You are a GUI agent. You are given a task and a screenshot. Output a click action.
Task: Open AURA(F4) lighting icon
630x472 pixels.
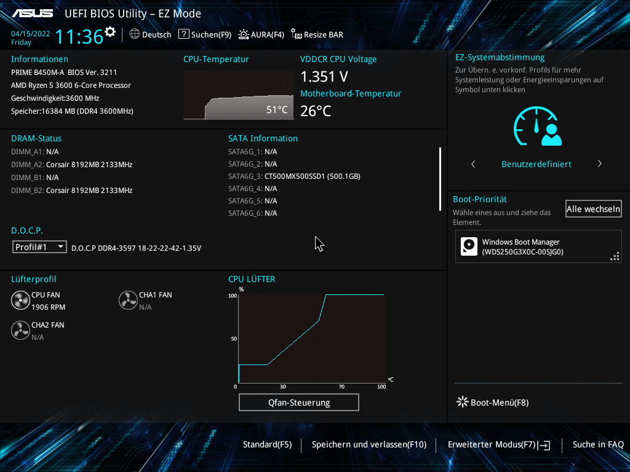point(244,34)
